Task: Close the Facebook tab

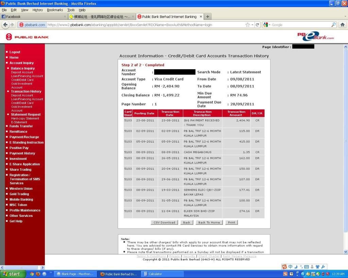Action: 65,17
